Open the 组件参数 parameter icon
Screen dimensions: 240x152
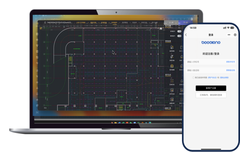pyautogui.click(x=172, y=47)
